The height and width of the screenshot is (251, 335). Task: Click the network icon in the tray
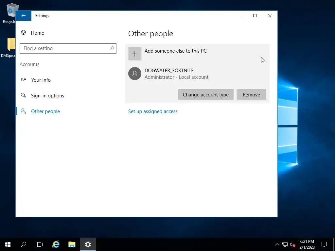pos(285,244)
